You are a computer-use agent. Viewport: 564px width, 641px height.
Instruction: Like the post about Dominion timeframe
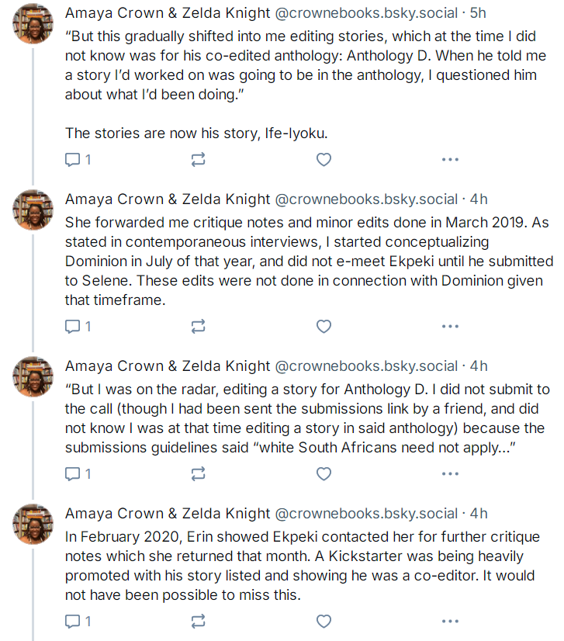click(x=324, y=326)
